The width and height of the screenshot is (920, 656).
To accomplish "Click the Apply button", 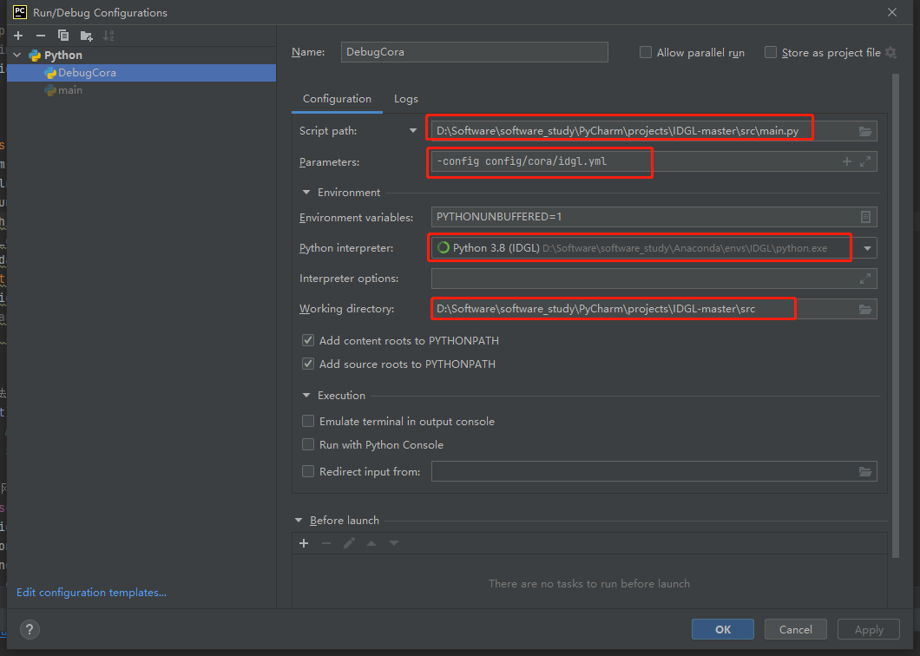I will coord(868,629).
